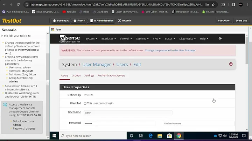The height and width of the screenshot is (141, 252).
Task: Click the network tray icon
Action: [x=220, y=136]
